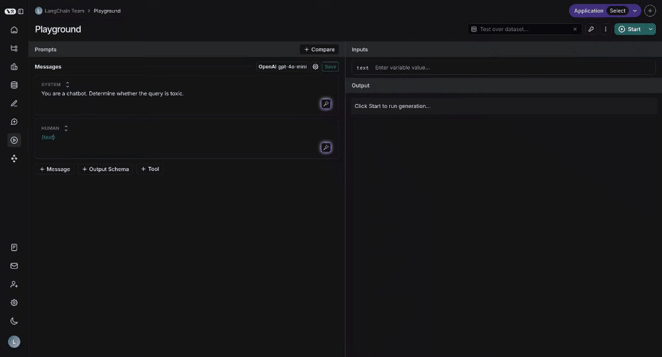This screenshot has height=357, width=662.
Task: Open the API keys wrench icon
Action: [591, 29]
